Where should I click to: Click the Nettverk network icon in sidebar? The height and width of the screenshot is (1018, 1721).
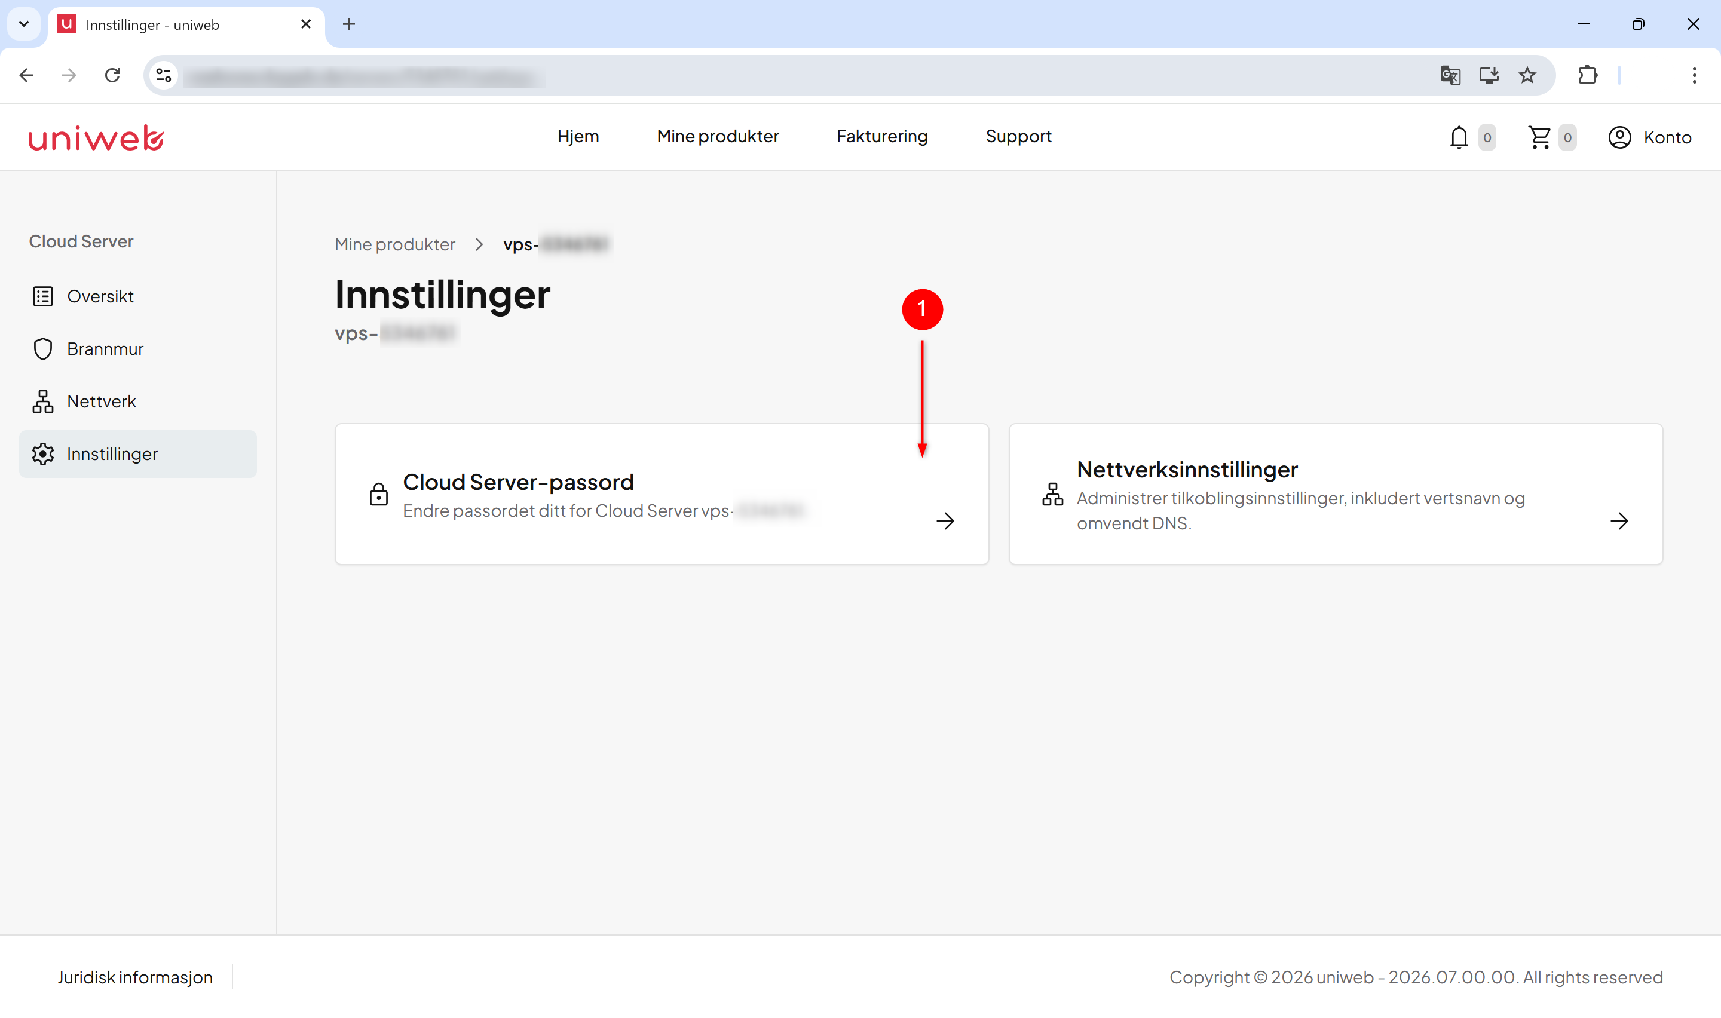coord(42,401)
